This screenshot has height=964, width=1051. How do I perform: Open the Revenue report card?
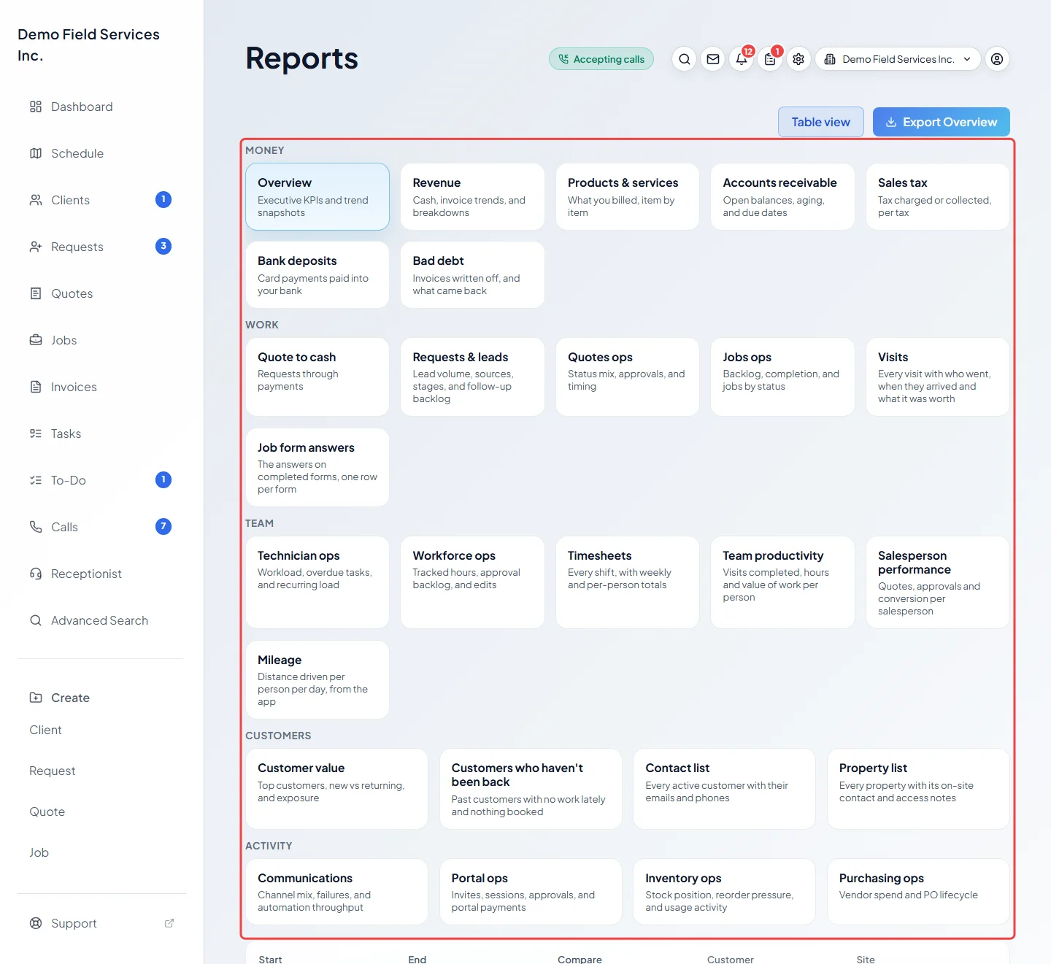pos(472,196)
